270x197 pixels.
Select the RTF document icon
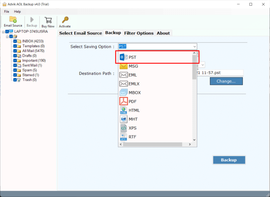[123, 137]
